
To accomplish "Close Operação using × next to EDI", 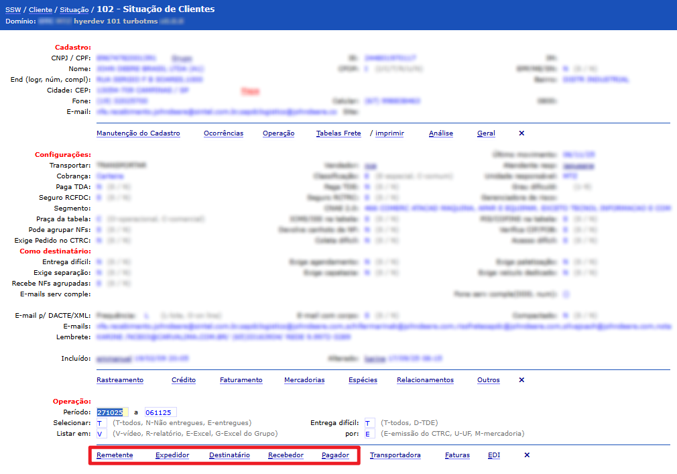I will pos(527,455).
